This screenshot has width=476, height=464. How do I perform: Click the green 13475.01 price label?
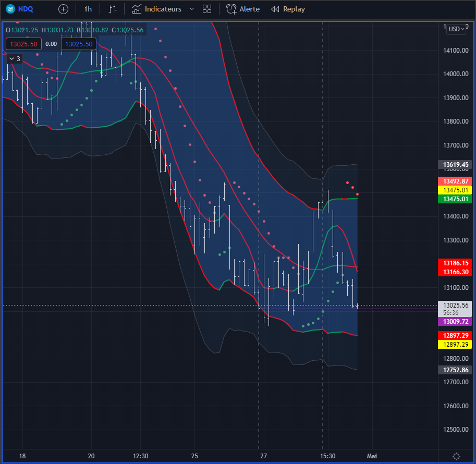[x=456, y=199]
